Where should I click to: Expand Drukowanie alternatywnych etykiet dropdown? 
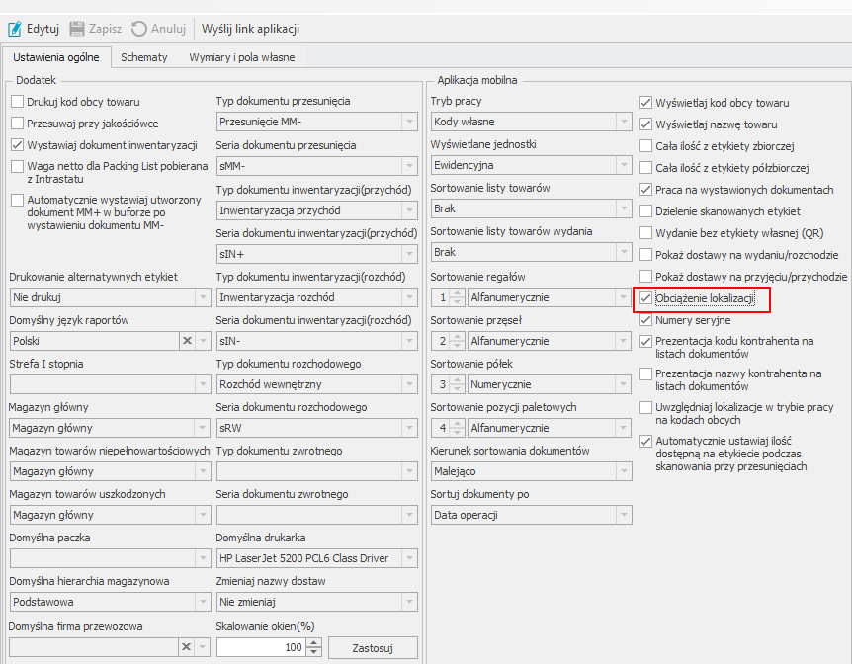click(x=202, y=297)
